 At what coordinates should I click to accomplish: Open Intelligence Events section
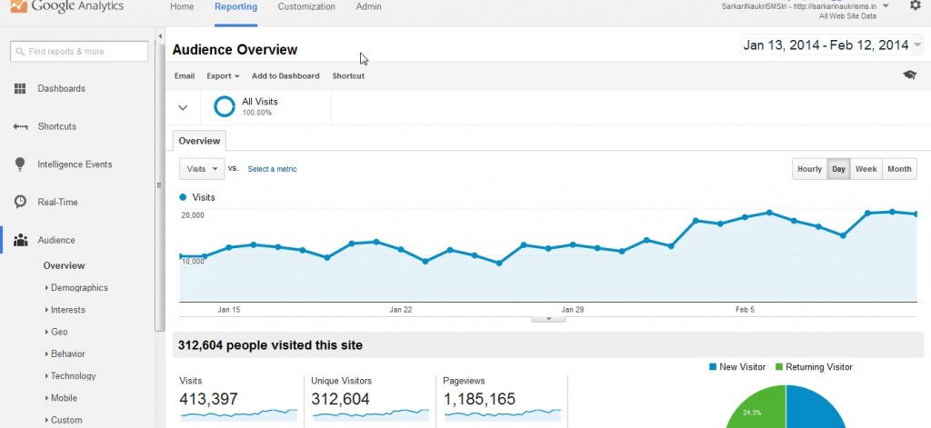pos(75,164)
